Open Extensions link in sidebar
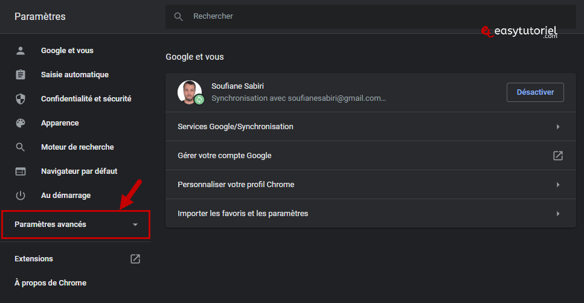The height and width of the screenshot is (303, 584). point(34,259)
